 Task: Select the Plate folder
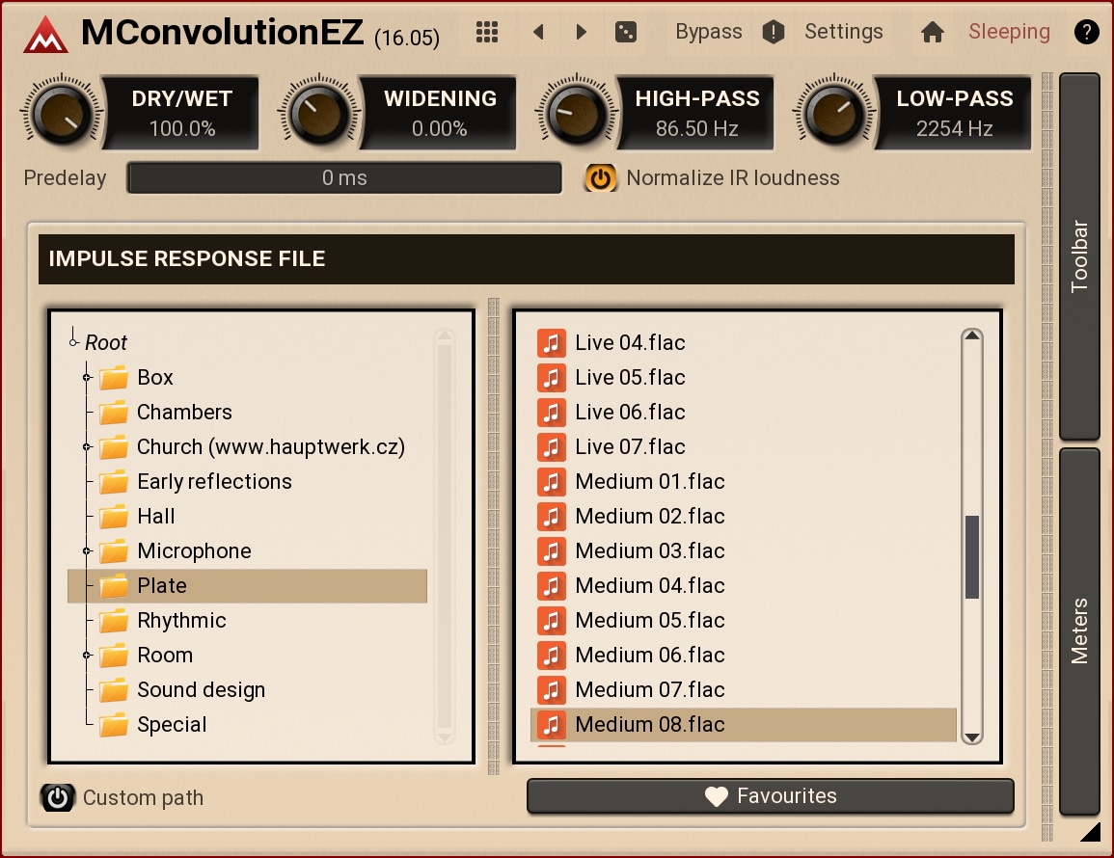pos(247,586)
